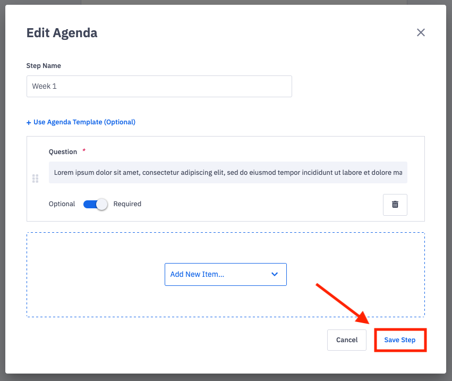Close the Edit Agenda dialog

click(x=421, y=33)
